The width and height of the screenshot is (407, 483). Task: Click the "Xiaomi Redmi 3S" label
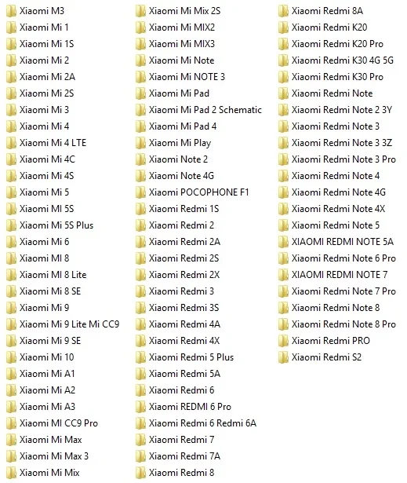pos(184,308)
